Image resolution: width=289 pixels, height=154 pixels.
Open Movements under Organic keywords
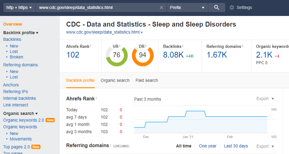click(x=21, y=139)
